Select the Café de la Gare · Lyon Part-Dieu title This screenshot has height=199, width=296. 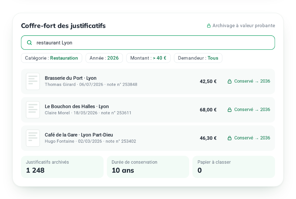[79, 135]
